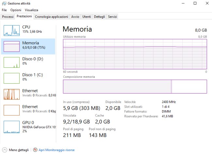Click the Composizione memoria bar
Image resolution: width=212 pixels, height=154 pixels.
tap(135, 87)
